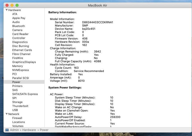Click the firmware version value 406
Viewport: 192px width, 136px height.
click(85, 38)
